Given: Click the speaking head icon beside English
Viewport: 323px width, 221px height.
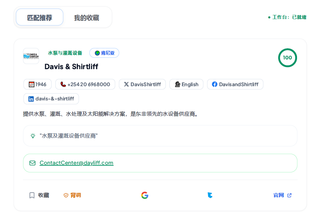Looking at the screenshot, I should coord(177,84).
